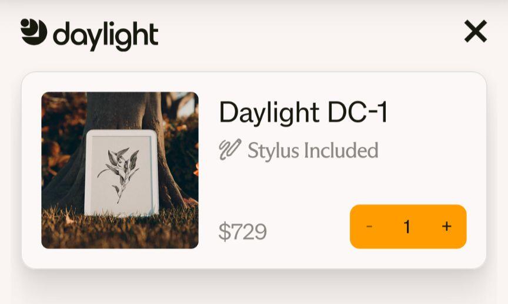Increase quantity with the plus button
508x304 pixels.
click(x=447, y=226)
